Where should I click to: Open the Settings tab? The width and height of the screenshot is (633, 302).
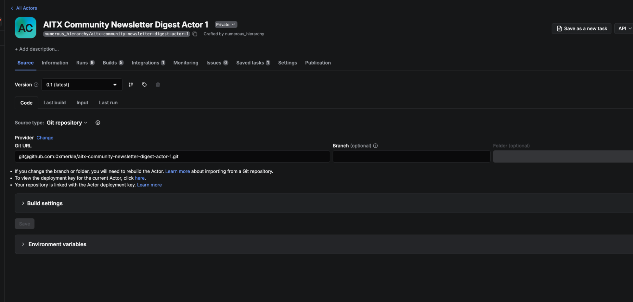tap(288, 63)
